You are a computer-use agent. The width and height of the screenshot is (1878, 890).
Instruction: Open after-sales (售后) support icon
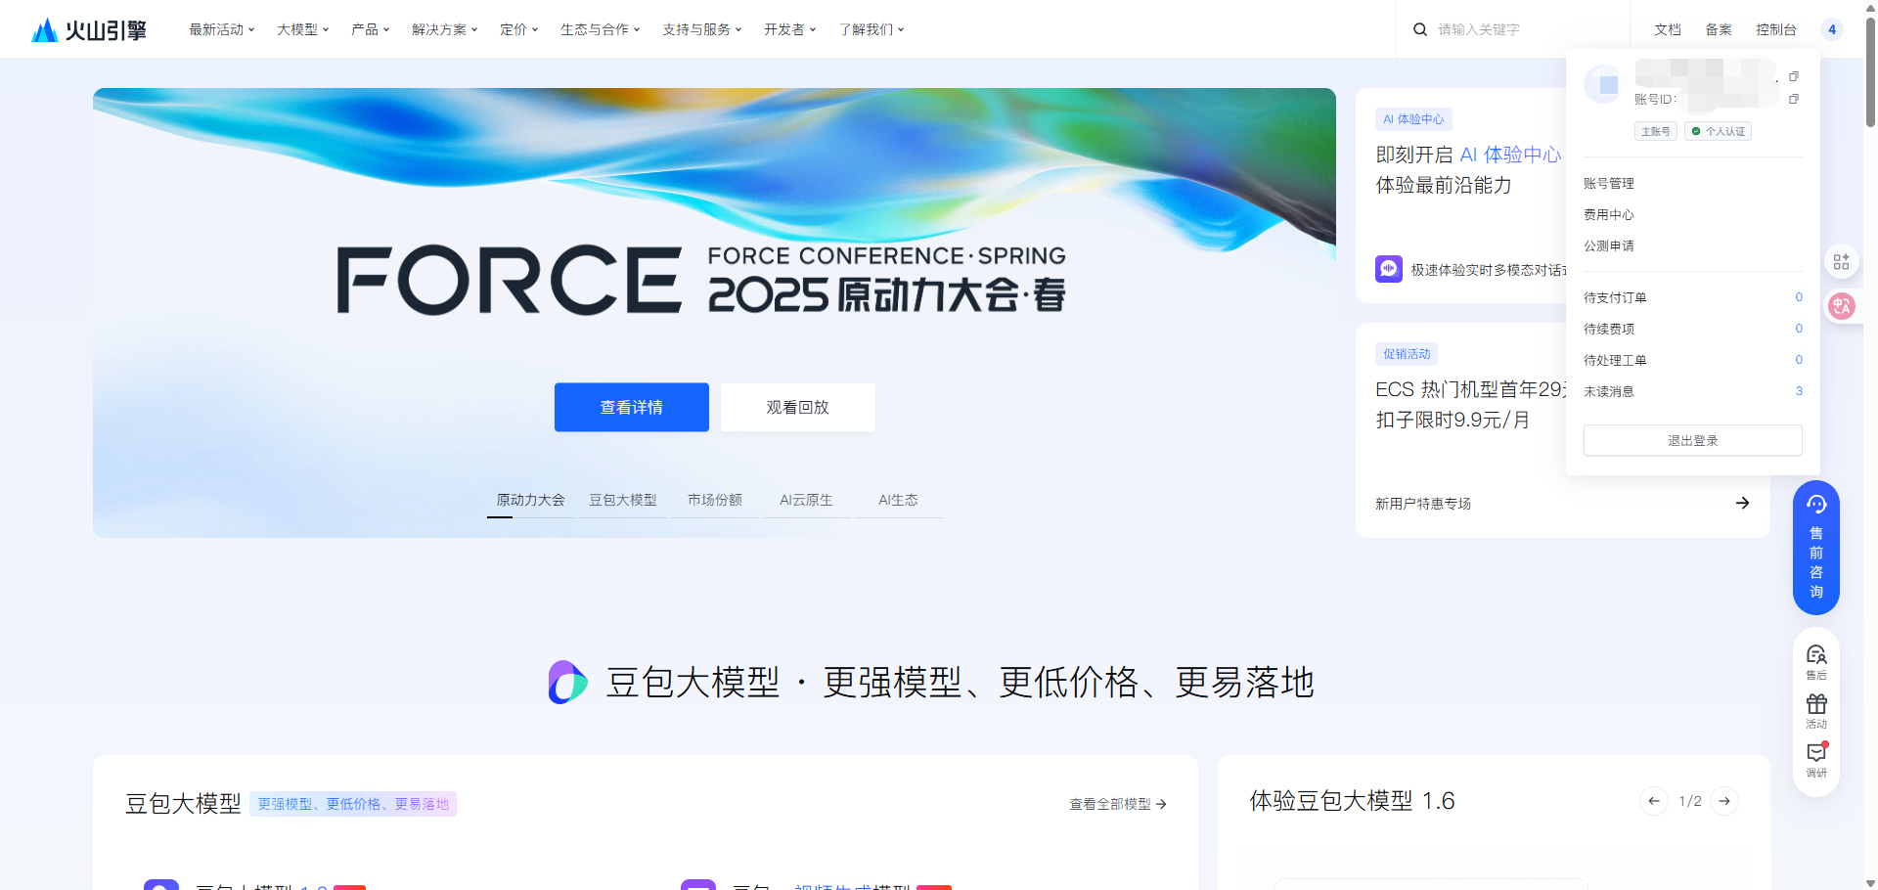click(1815, 661)
